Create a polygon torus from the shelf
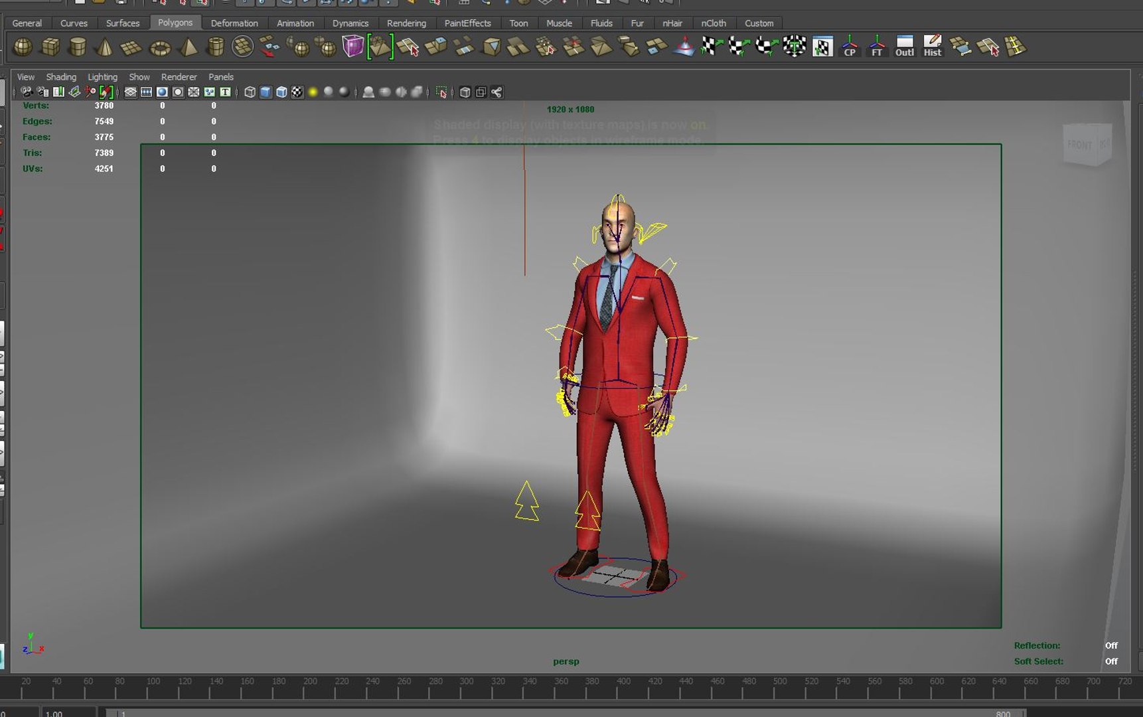Viewport: 1143px width, 717px height. point(160,48)
